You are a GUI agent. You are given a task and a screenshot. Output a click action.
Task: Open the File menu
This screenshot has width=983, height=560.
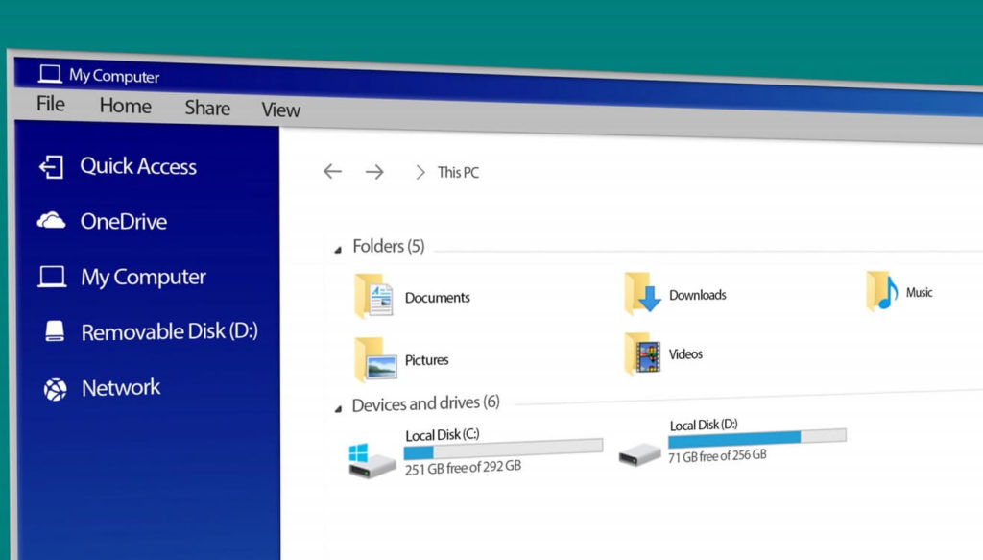(49, 104)
